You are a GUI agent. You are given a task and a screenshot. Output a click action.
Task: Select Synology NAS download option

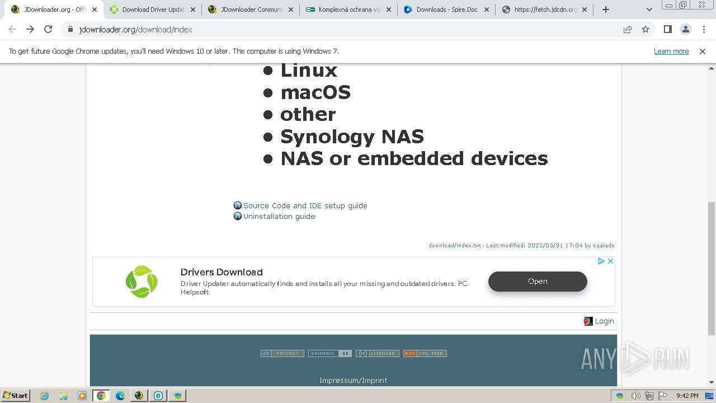click(x=352, y=137)
